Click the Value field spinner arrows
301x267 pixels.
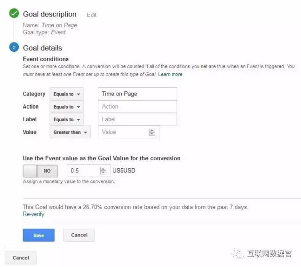pyautogui.click(x=152, y=133)
